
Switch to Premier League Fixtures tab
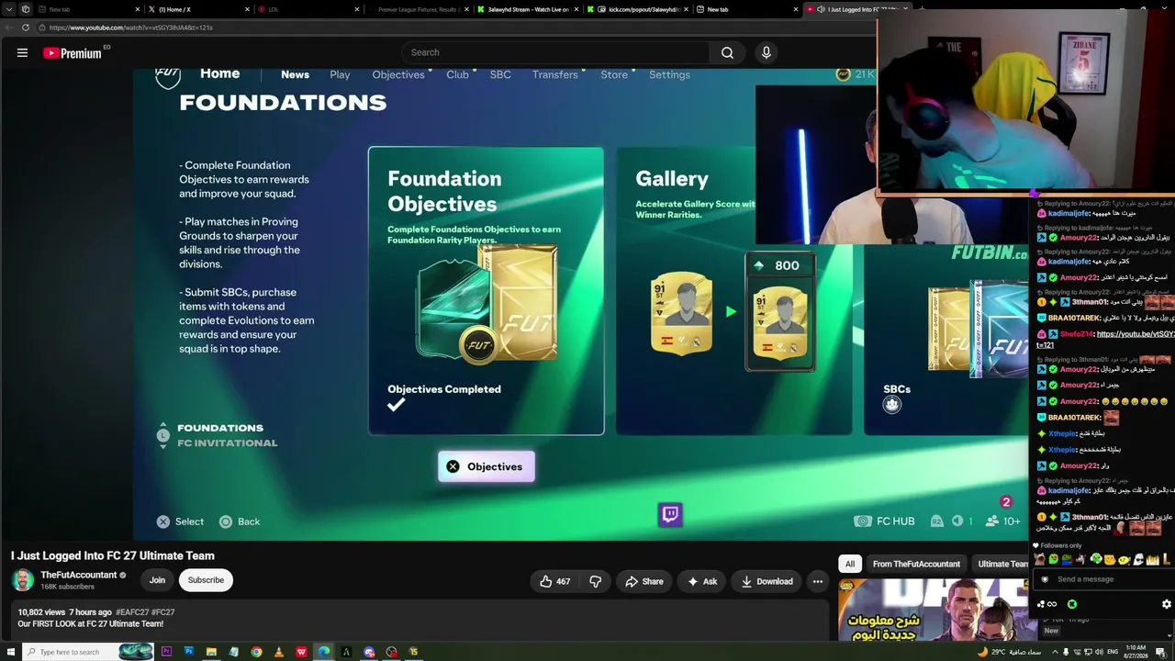tap(420, 9)
